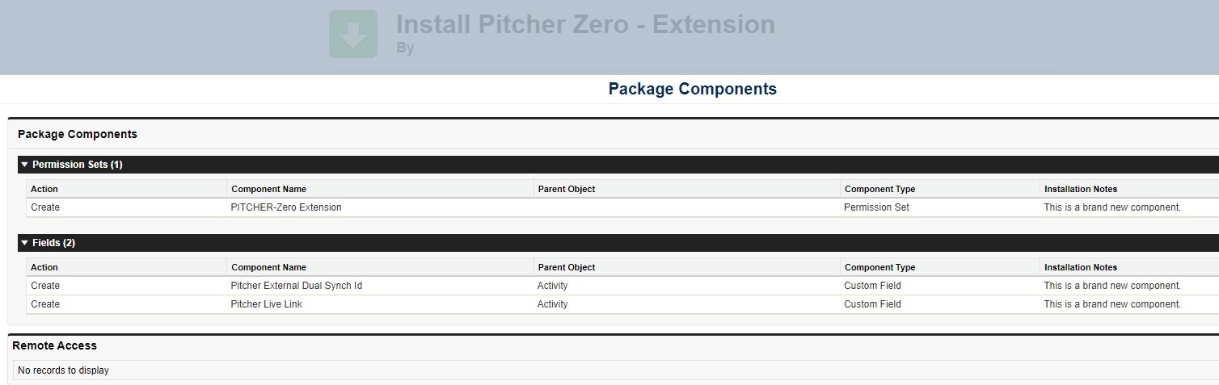Click Component Type header in Fields table

pyautogui.click(x=879, y=267)
